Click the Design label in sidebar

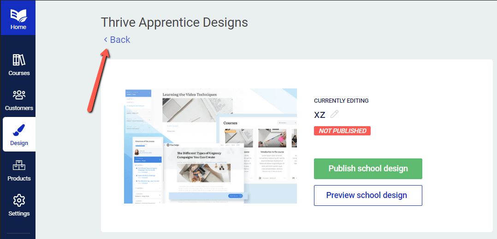pyautogui.click(x=19, y=143)
